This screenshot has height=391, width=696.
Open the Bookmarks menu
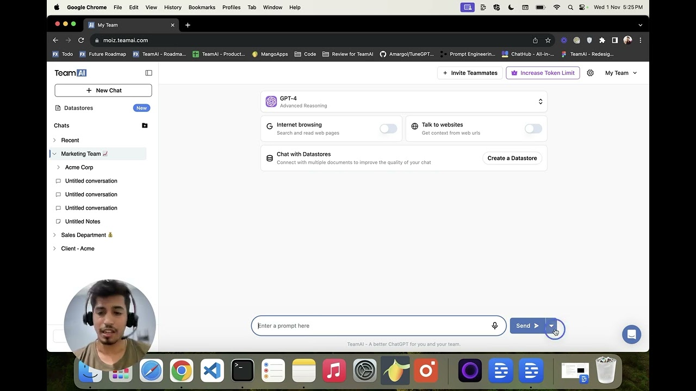pos(202,7)
